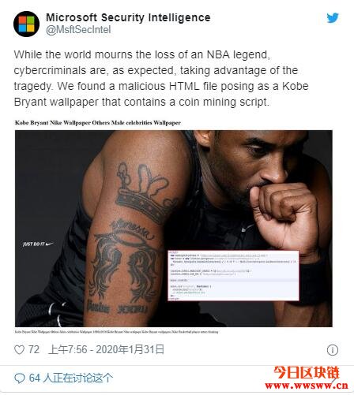Image resolution: width=354 pixels, height=395 pixels.
Task: Click the 今日区块链 watermark logo
Action: click(307, 373)
